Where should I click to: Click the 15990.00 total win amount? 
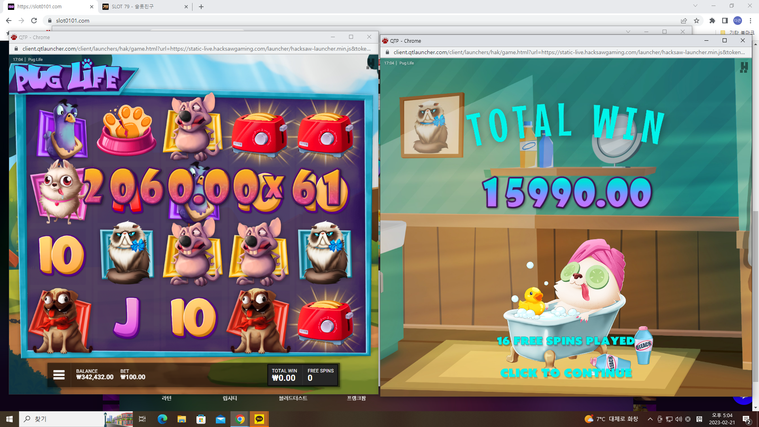pyautogui.click(x=567, y=193)
